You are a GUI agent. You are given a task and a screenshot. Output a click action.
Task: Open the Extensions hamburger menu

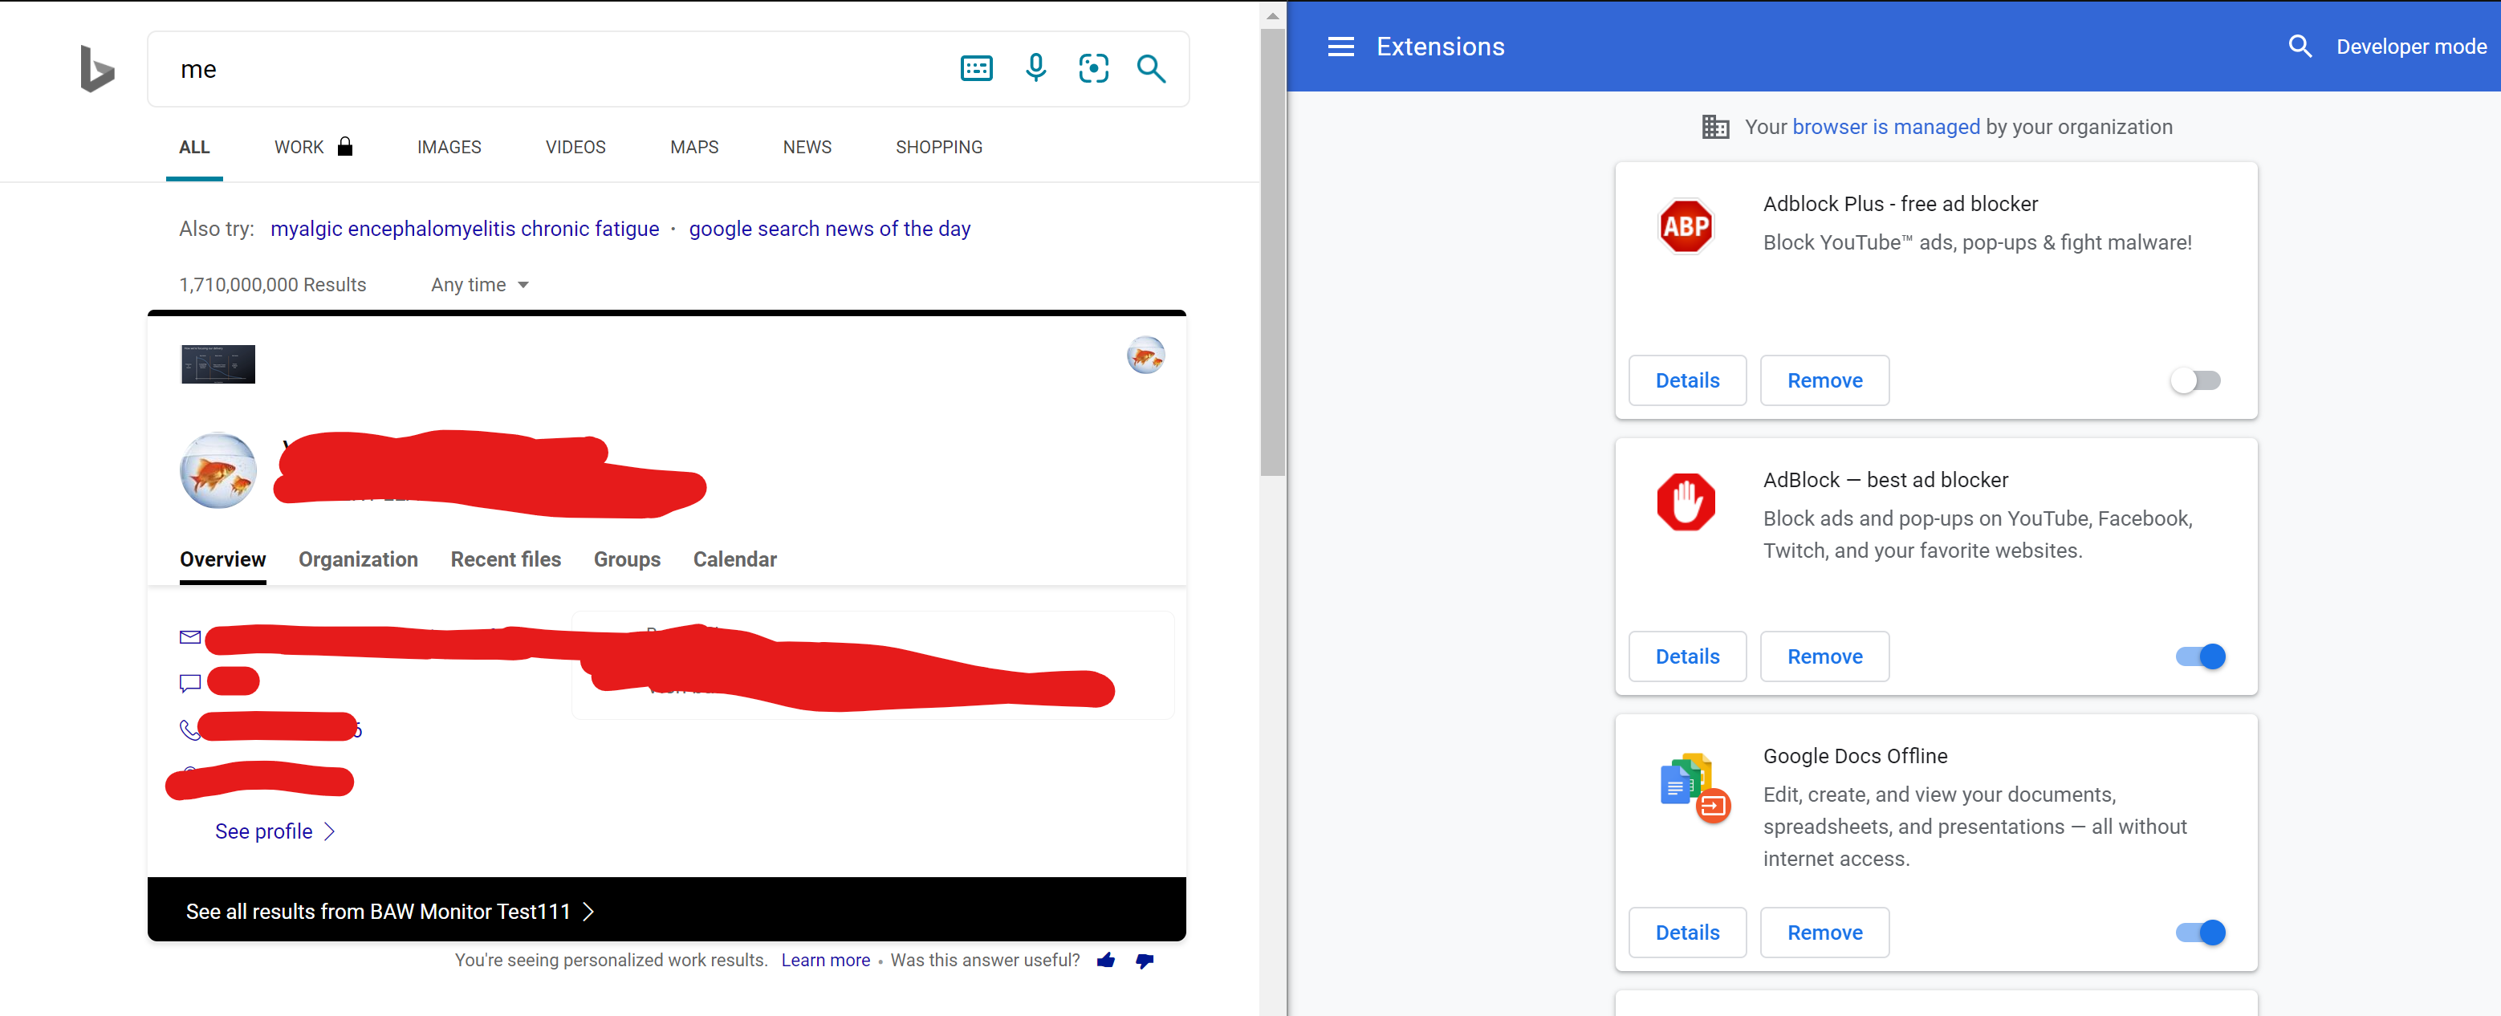(1340, 46)
